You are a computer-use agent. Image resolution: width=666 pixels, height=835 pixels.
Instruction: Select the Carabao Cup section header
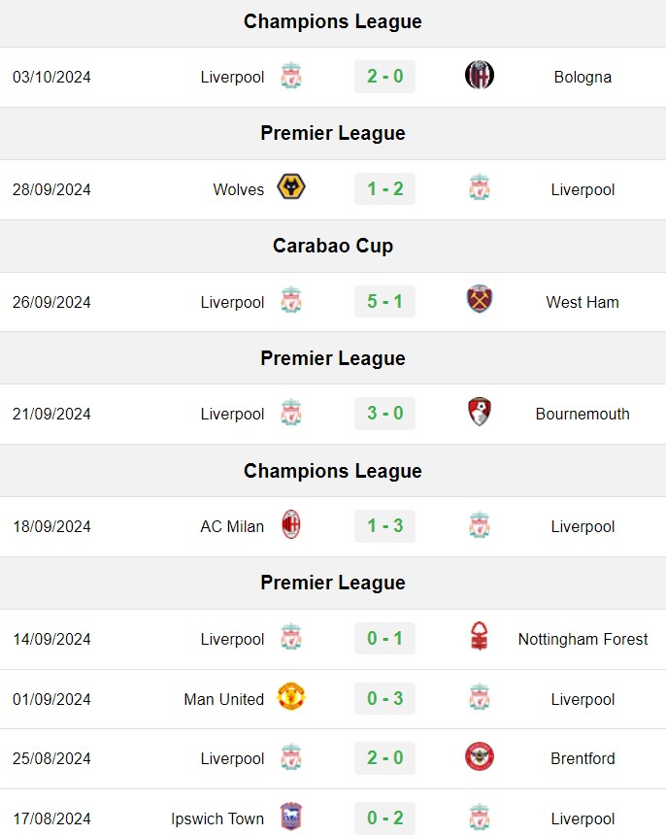coord(333,246)
